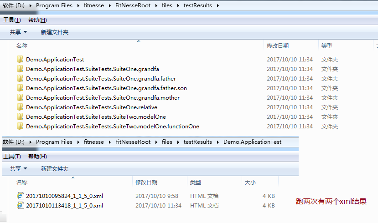Select SuiteTwo.modelOne.functionOne folder name

pyautogui.click(x=113, y=127)
